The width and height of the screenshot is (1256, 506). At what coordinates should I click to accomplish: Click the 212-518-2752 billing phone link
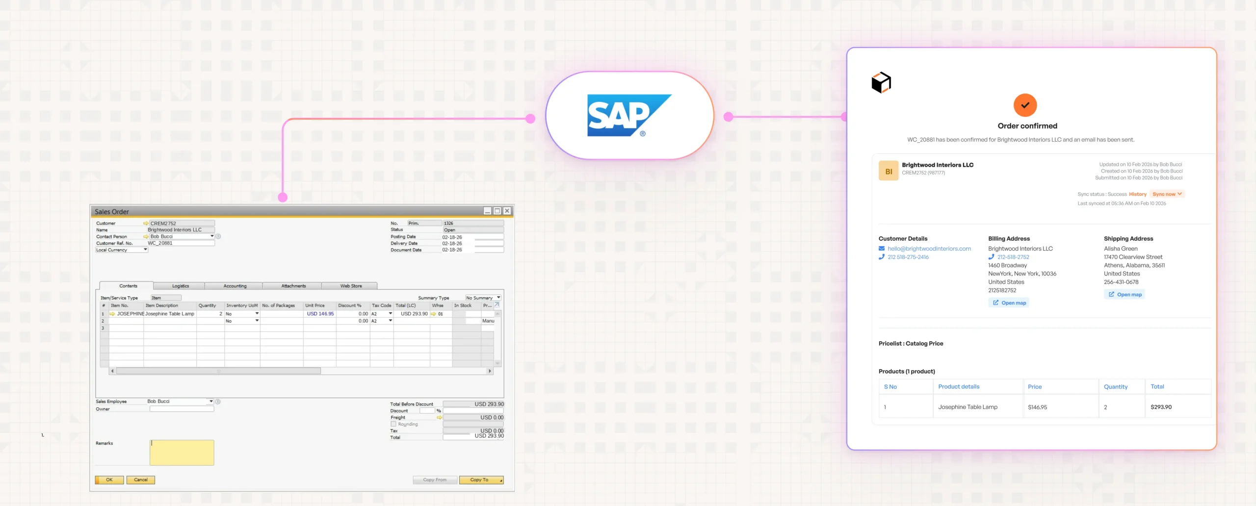point(1013,257)
